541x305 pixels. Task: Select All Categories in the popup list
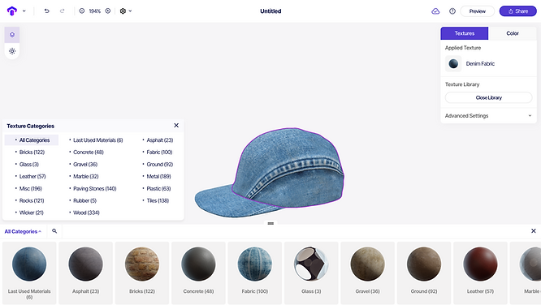pos(32,140)
